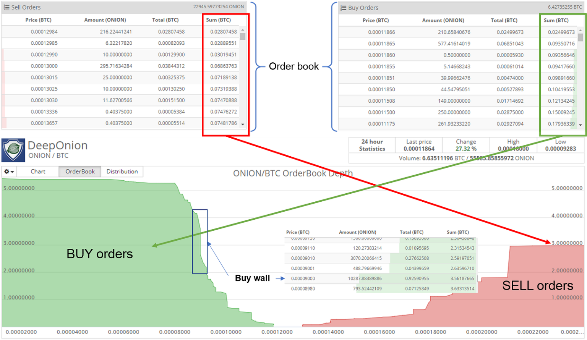Expand the gear settings dropdown arrow

click(x=11, y=172)
